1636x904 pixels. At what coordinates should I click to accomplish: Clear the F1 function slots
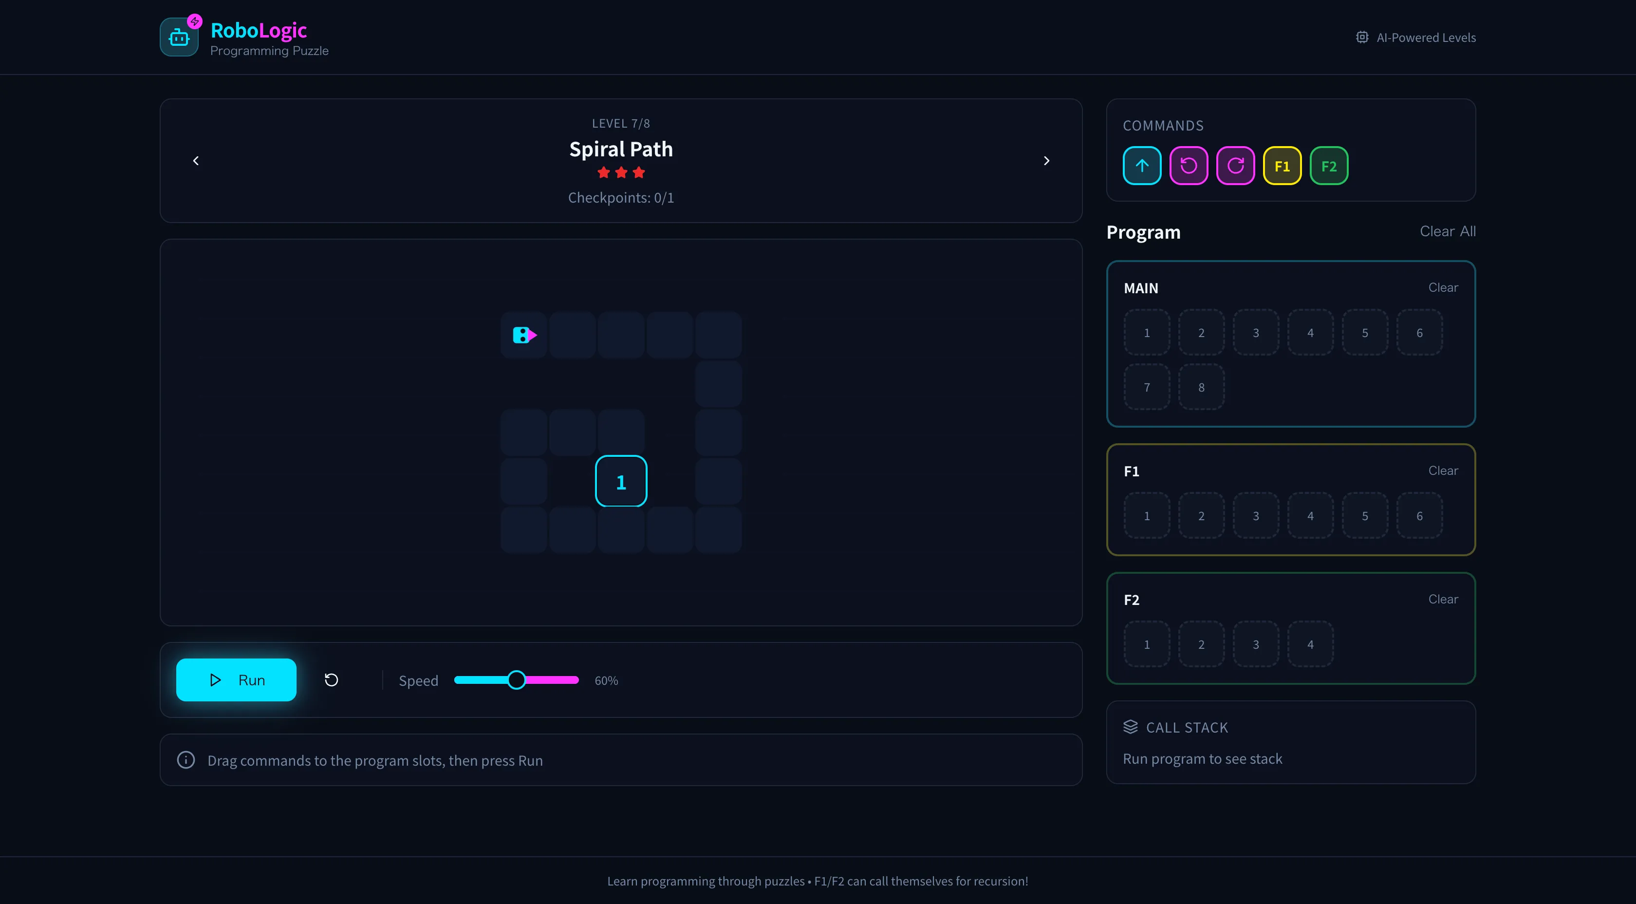1442,471
